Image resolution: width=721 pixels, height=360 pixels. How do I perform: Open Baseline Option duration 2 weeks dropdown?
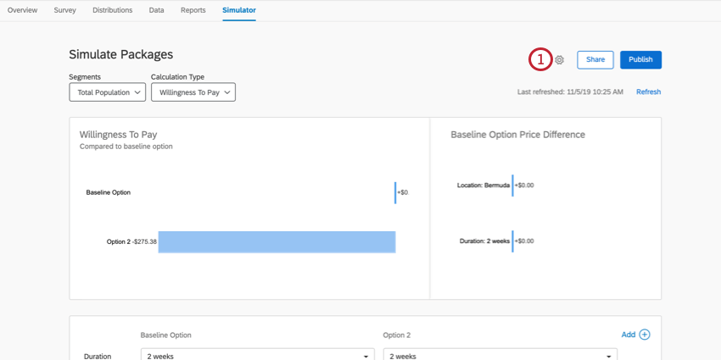(258, 354)
